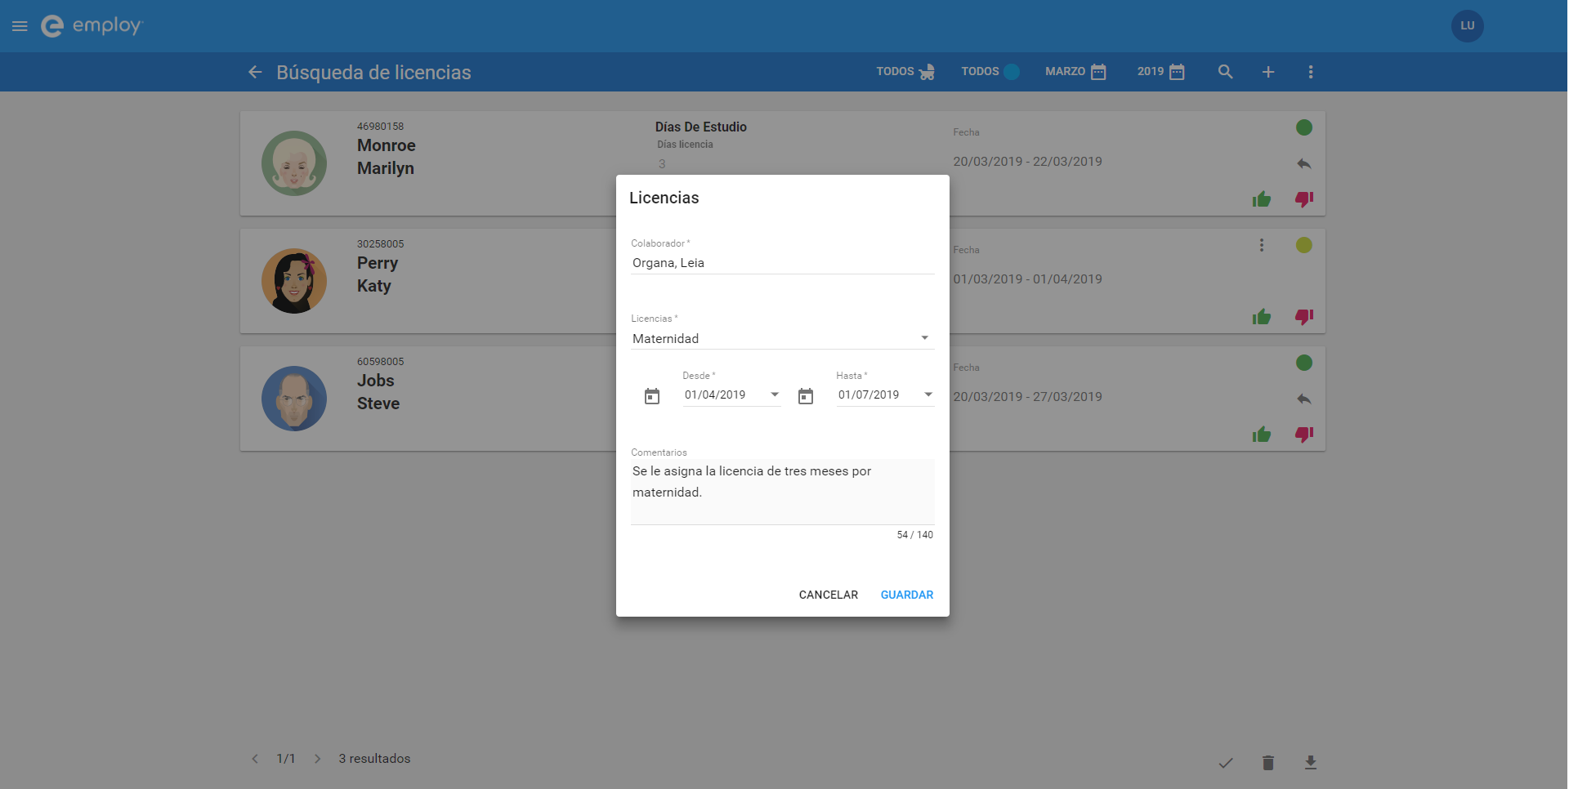1569x789 pixels.
Task: Go to previous results page
Action: 255,759
